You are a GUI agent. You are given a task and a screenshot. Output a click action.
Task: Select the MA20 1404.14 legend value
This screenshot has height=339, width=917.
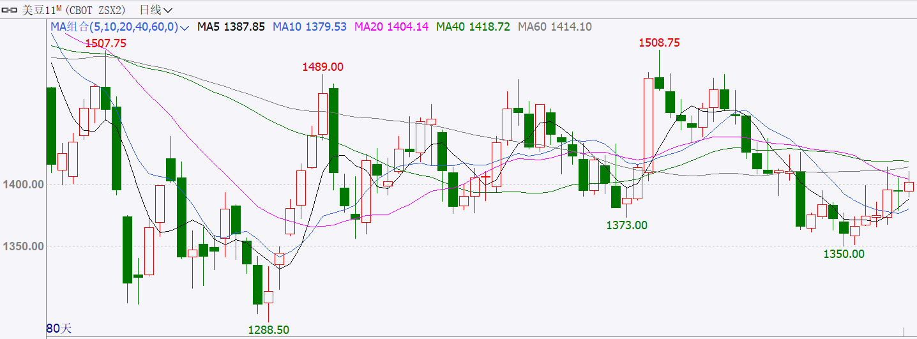click(391, 27)
